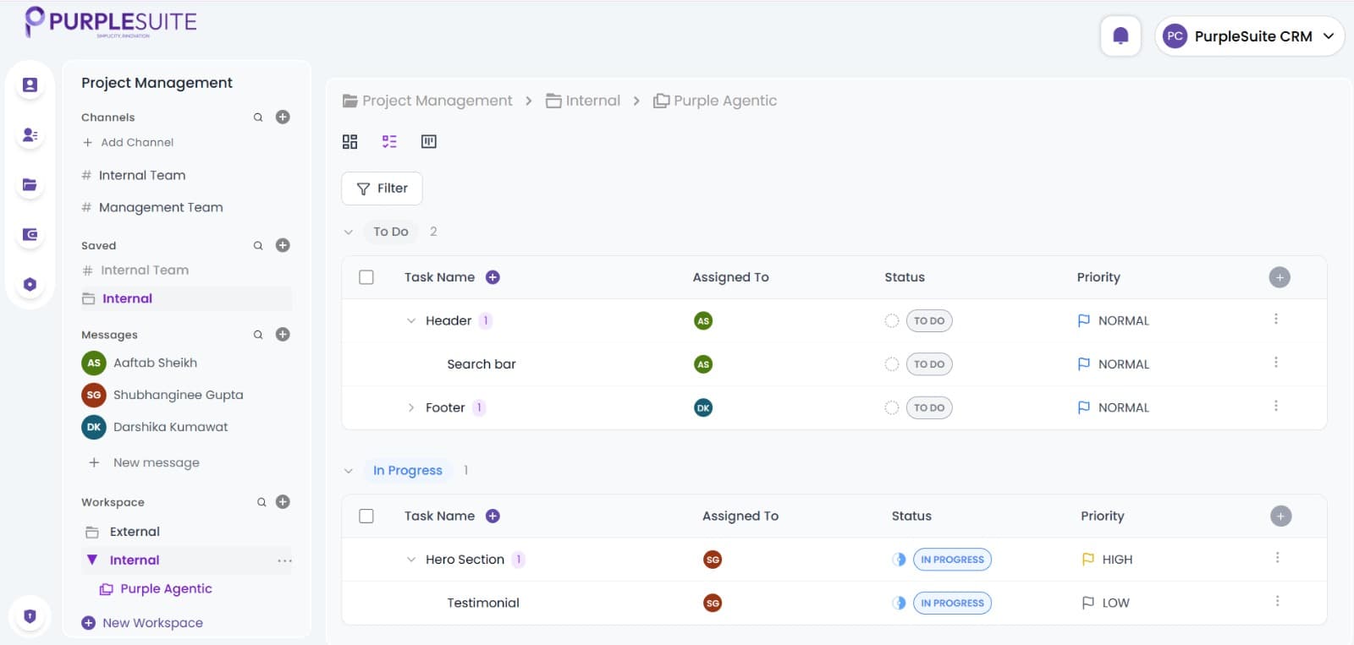1354x645 pixels.
Task: Collapse the To Do group
Action: pos(349,232)
